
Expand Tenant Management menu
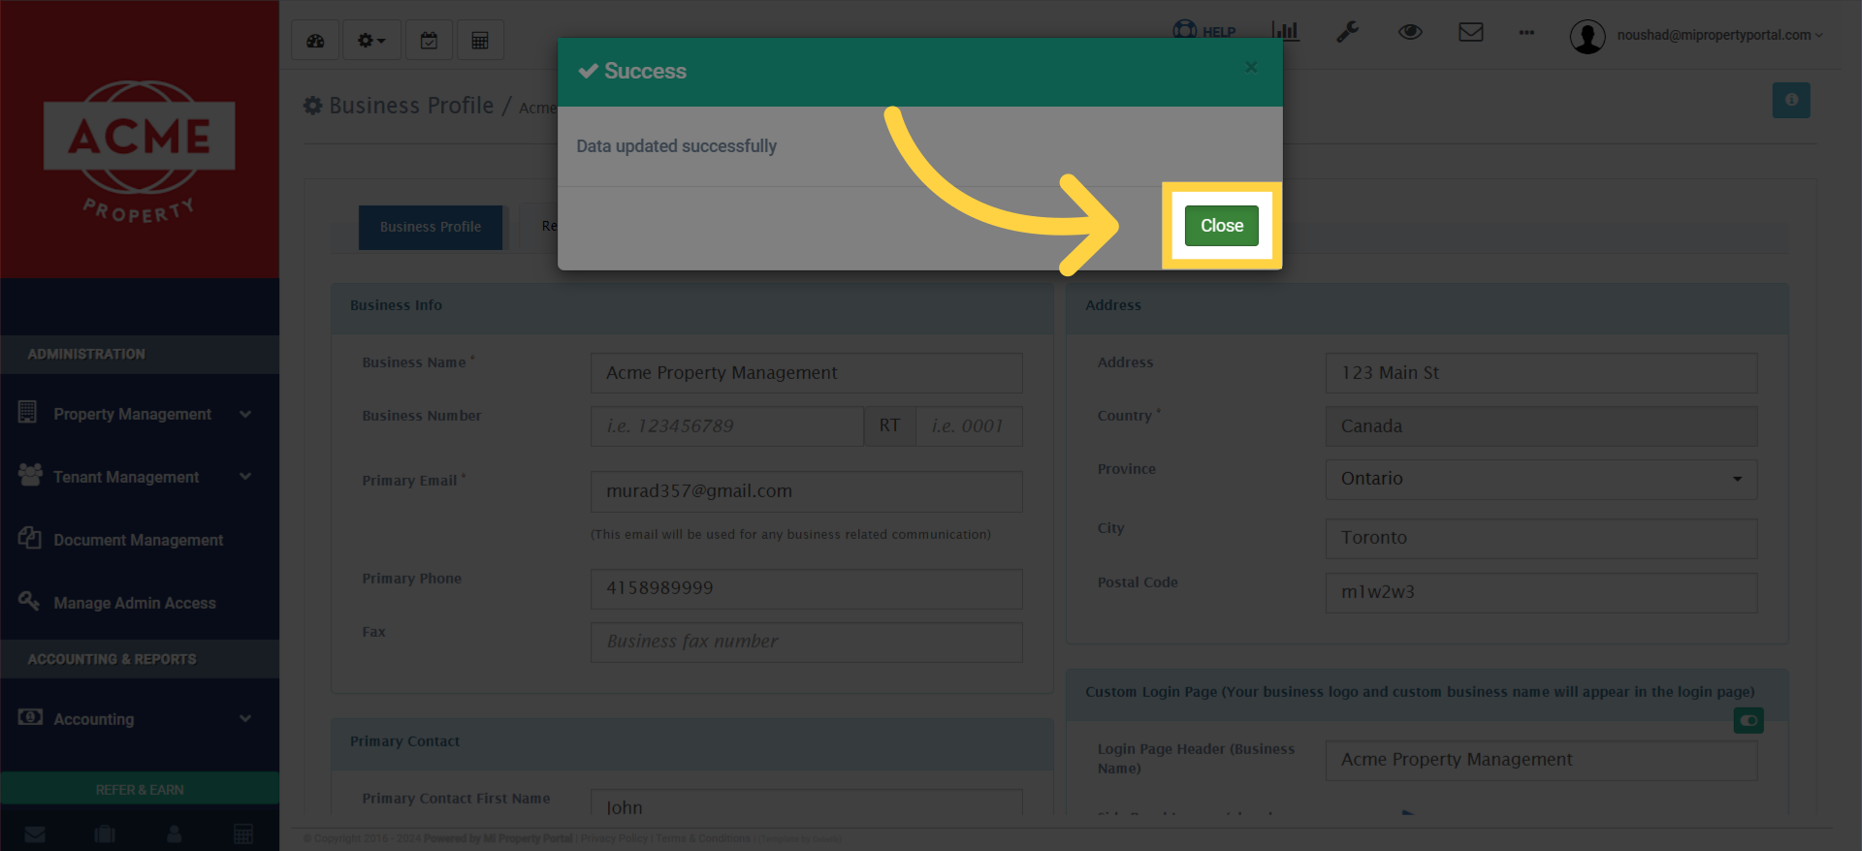[140, 477]
